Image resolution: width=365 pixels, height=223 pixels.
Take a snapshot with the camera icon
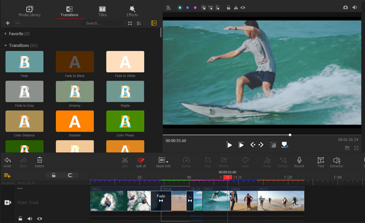pyautogui.click(x=345, y=8)
